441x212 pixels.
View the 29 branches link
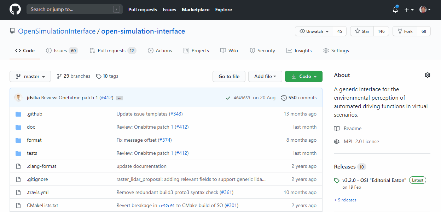pos(74,76)
